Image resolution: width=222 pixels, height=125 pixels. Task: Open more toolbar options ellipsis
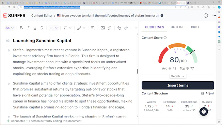pyautogui.click(x=135, y=28)
